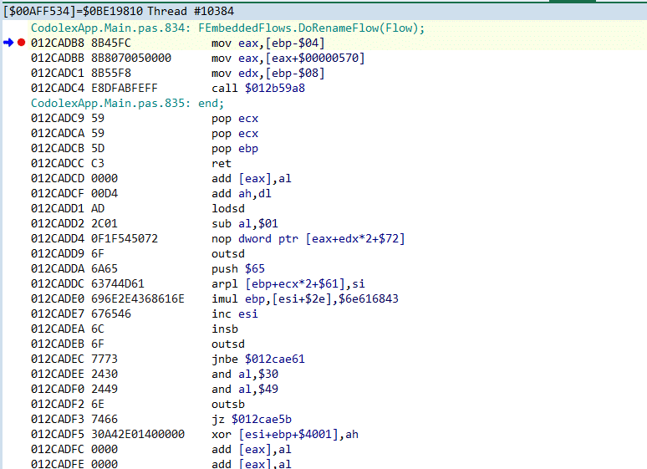Select the ret instruction at 012CADCC
This screenshot has height=469, width=647.
pyautogui.click(x=222, y=163)
